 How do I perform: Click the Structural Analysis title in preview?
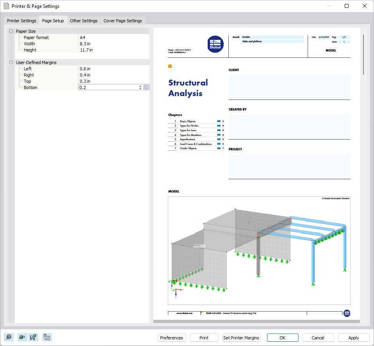coord(188,88)
